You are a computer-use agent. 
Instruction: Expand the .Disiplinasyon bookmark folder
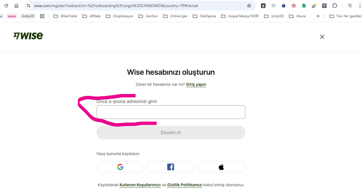[x=119, y=16]
